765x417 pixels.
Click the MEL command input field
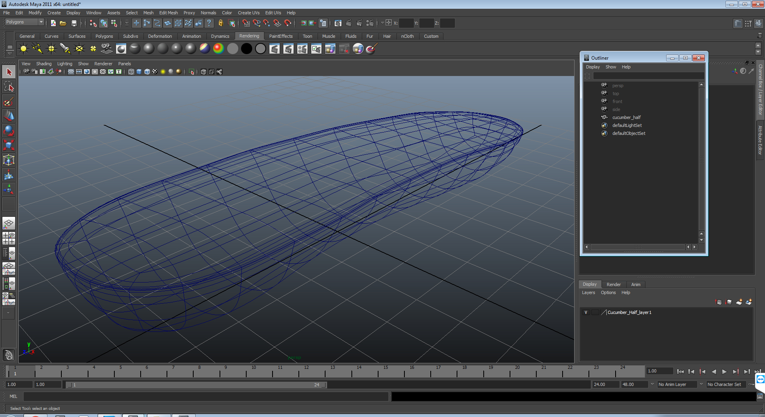206,396
